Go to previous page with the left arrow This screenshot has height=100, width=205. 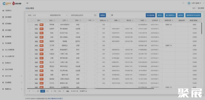point(29,91)
